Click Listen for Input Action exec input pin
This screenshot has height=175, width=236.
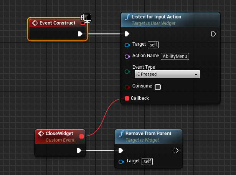coord(127,34)
